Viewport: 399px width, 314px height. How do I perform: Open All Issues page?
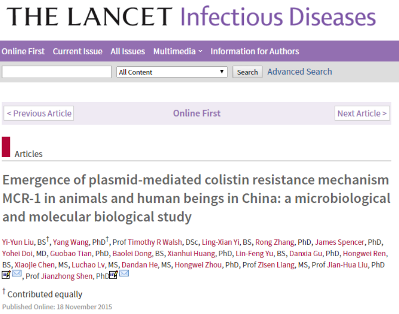(x=128, y=51)
